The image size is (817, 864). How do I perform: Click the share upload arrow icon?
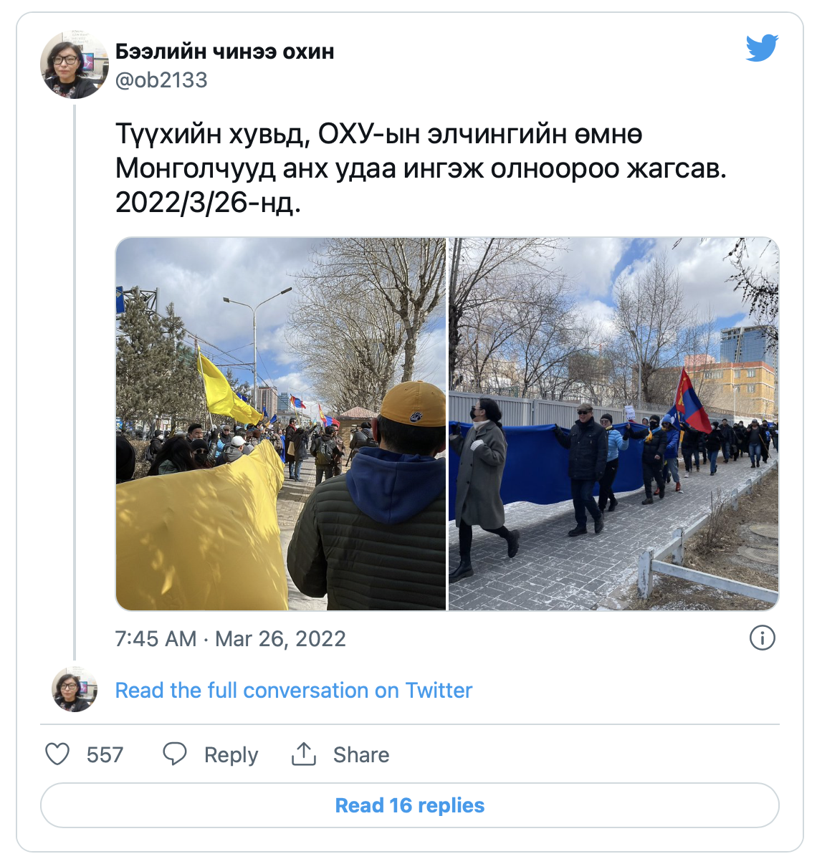tap(304, 754)
